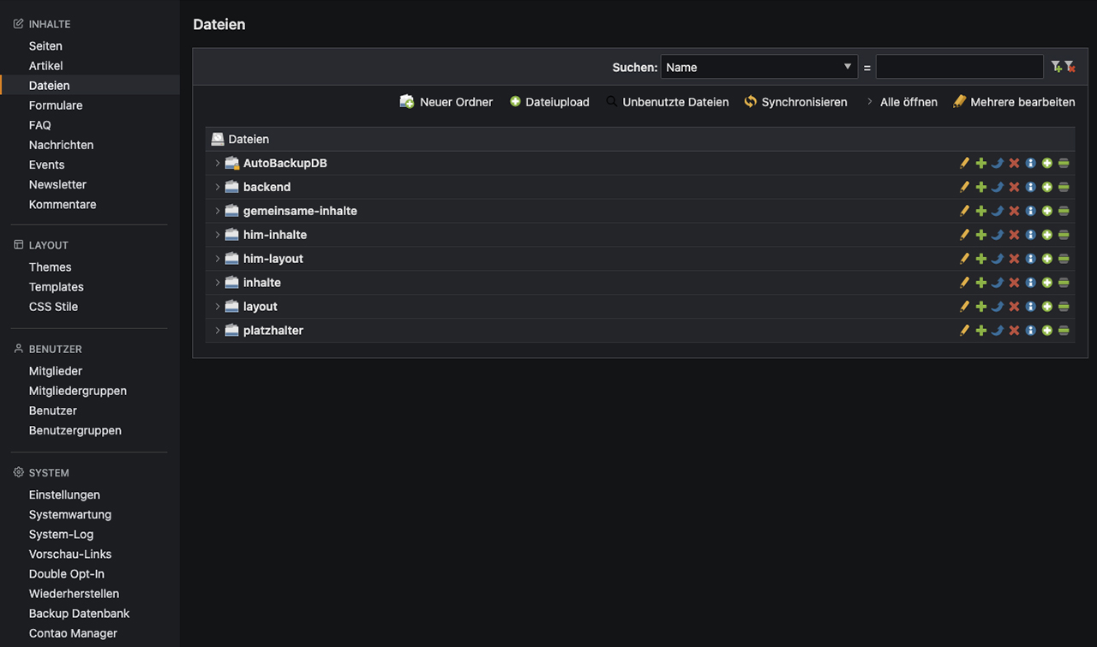Delete the him-inhalte folder with red X
The image size is (1097, 647).
tap(1014, 235)
